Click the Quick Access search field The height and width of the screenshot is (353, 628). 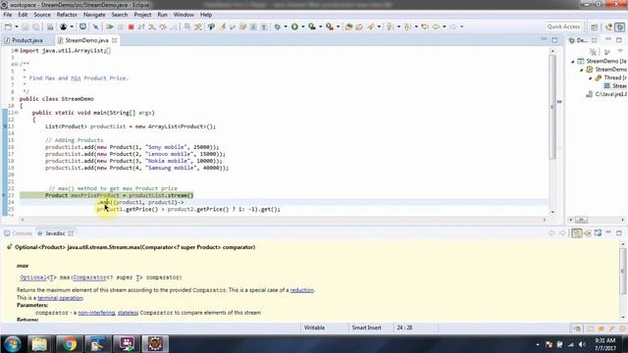pyautogui.click(x=563, y=26)
